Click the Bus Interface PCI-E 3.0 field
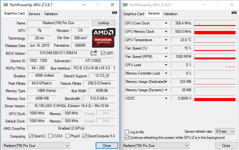239x150 pixels. click(x=92, y=68)
